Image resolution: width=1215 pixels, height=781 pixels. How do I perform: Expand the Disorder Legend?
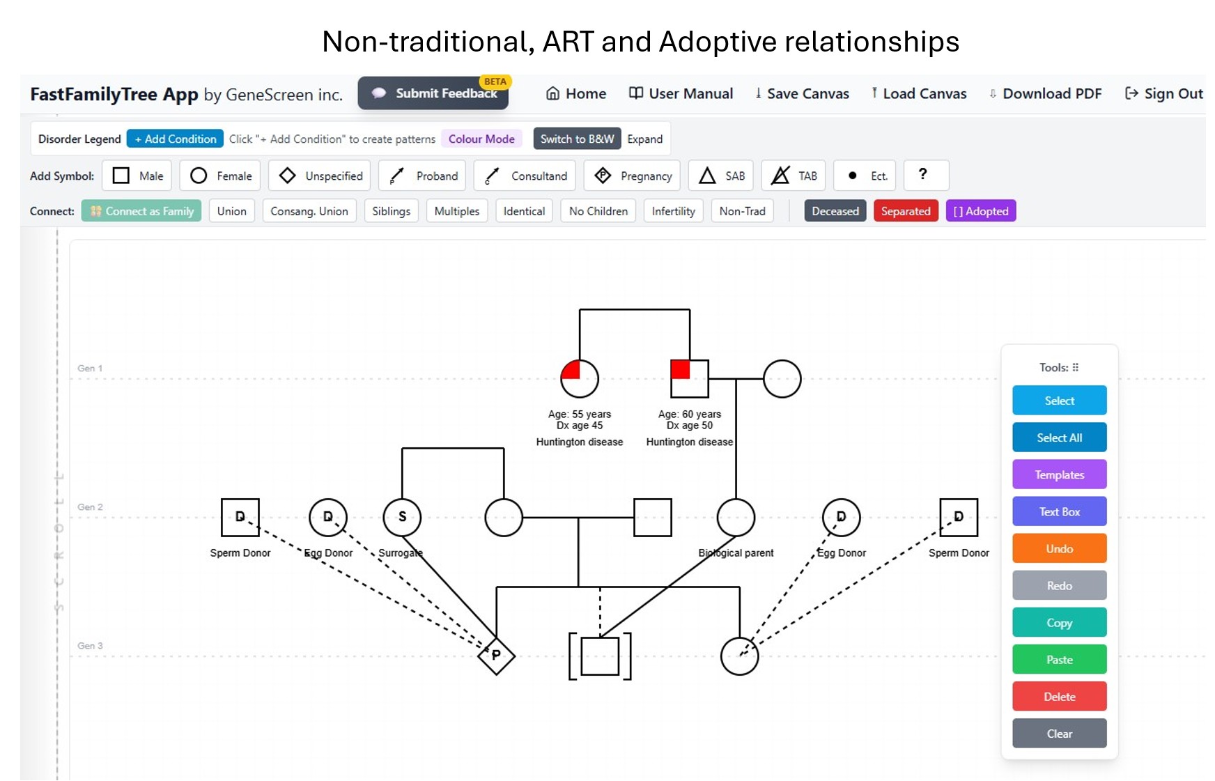pos(644,139)
